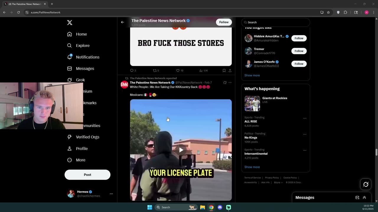This screenshot has height=212, width=378.
Task: Follow The Palestine News Network
Action: [224, 22]
